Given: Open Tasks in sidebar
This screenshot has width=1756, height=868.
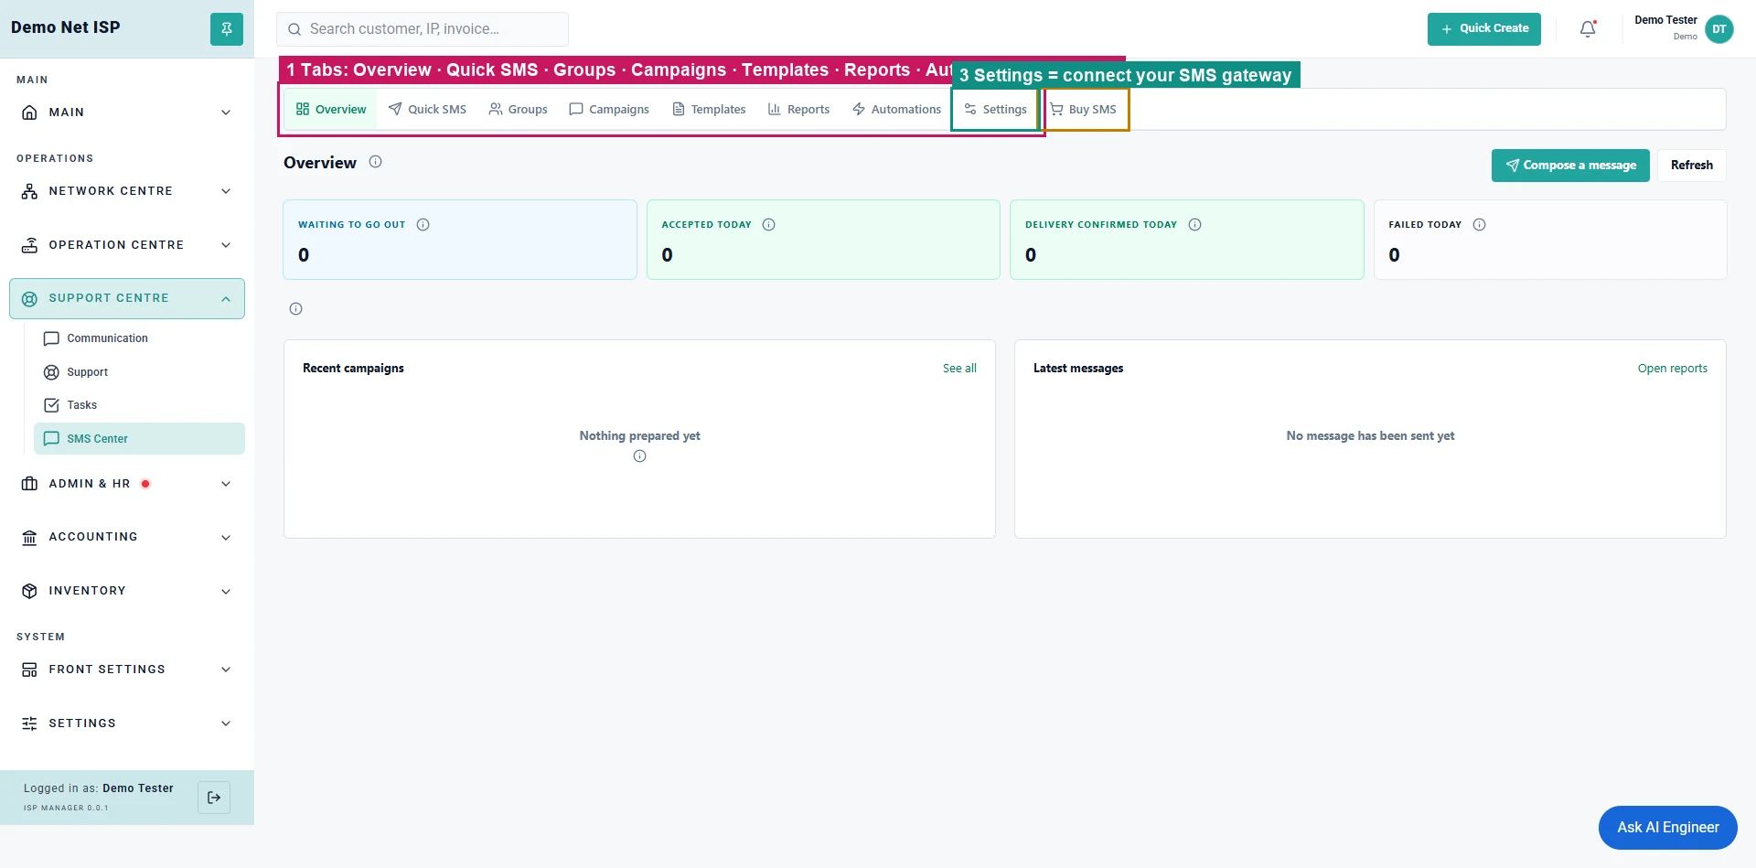Looking at the screenshot, I should point(139,405).
